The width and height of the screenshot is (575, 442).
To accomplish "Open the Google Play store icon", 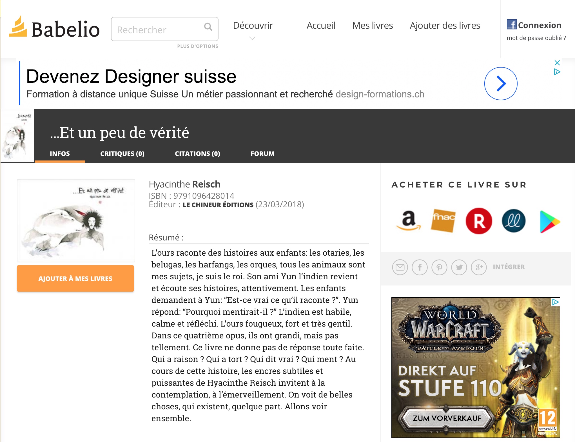I will 549,222.
